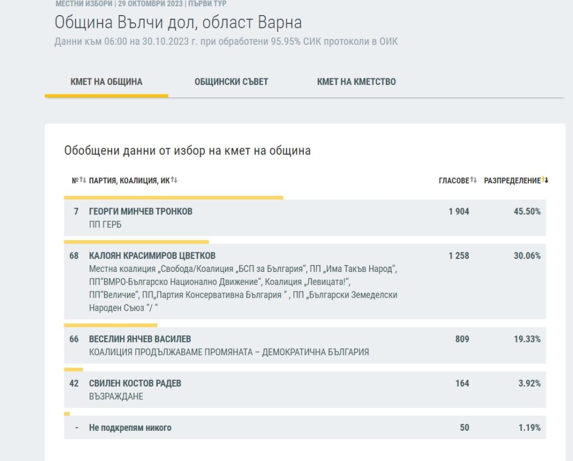Click yellow bar above ВЕСЕЛИН ВАСИЛЕВ row
Viewport: 573px width, 461px height.
[x=110, y=325]
